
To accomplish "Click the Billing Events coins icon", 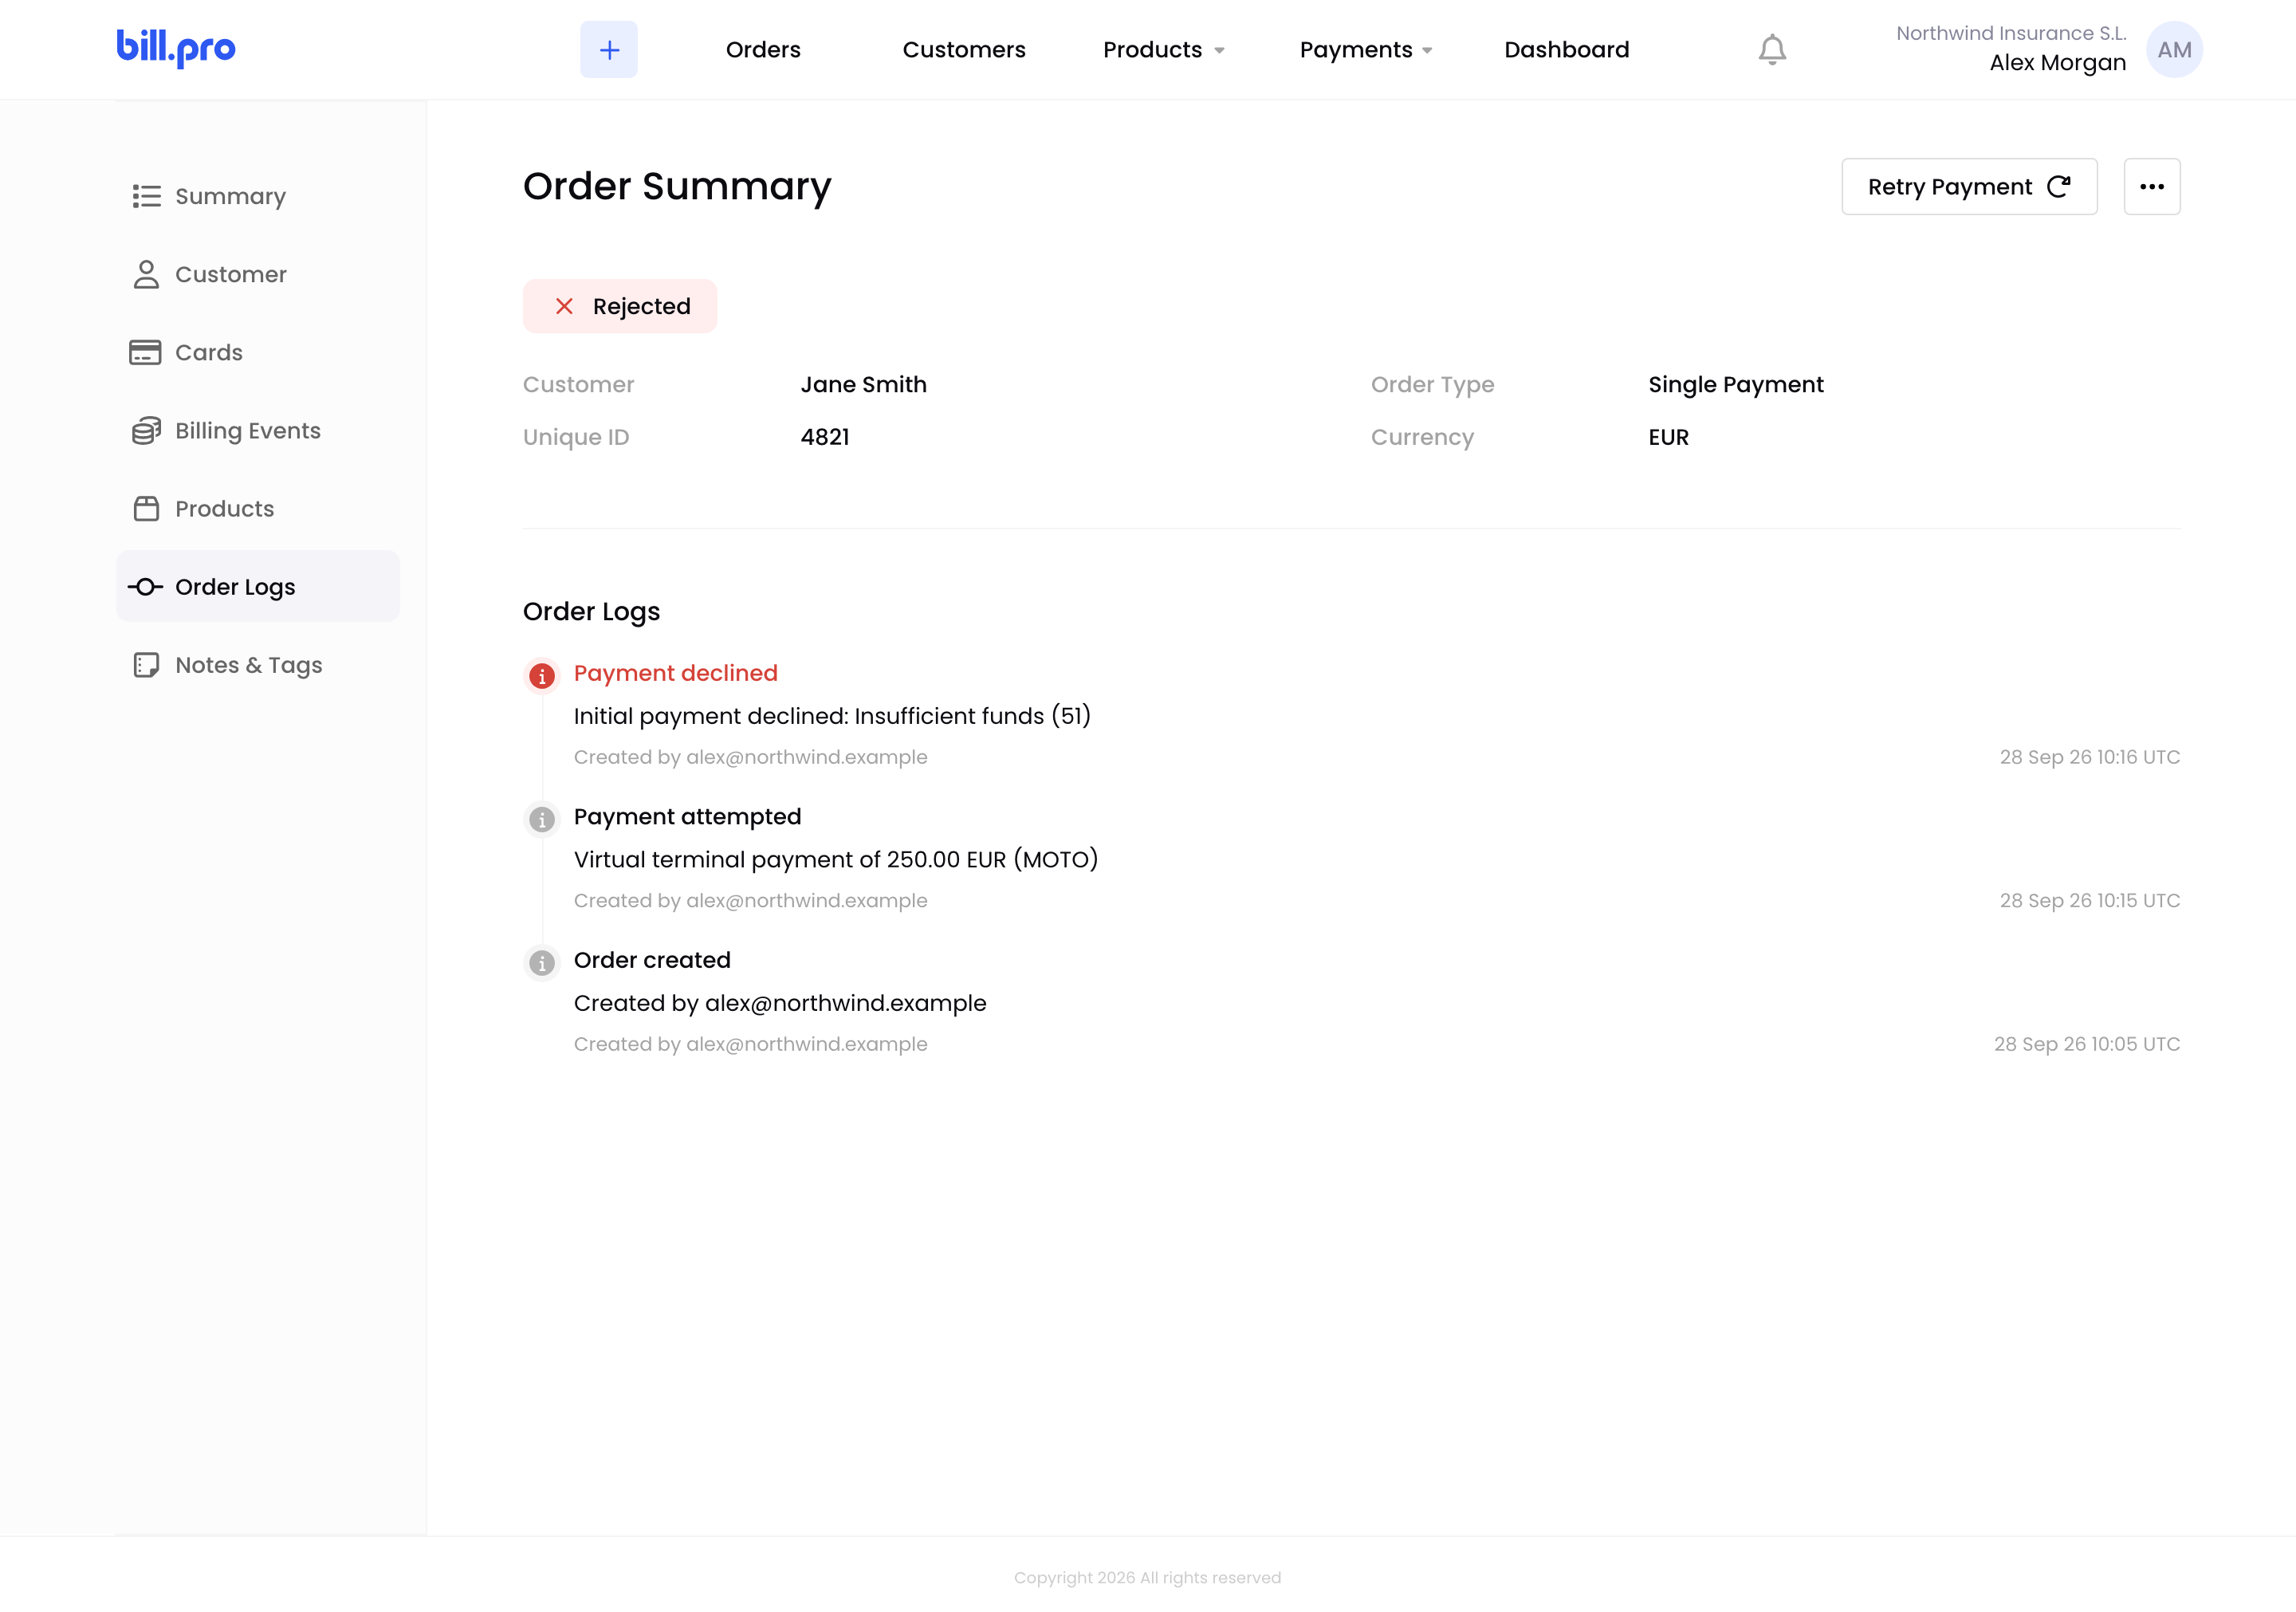I will pyautogui.click(x=146, y=430).
